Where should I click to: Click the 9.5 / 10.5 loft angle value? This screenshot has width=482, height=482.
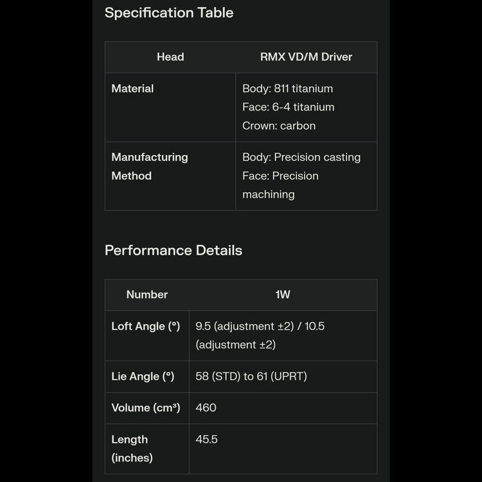click(x=260, y=335)
